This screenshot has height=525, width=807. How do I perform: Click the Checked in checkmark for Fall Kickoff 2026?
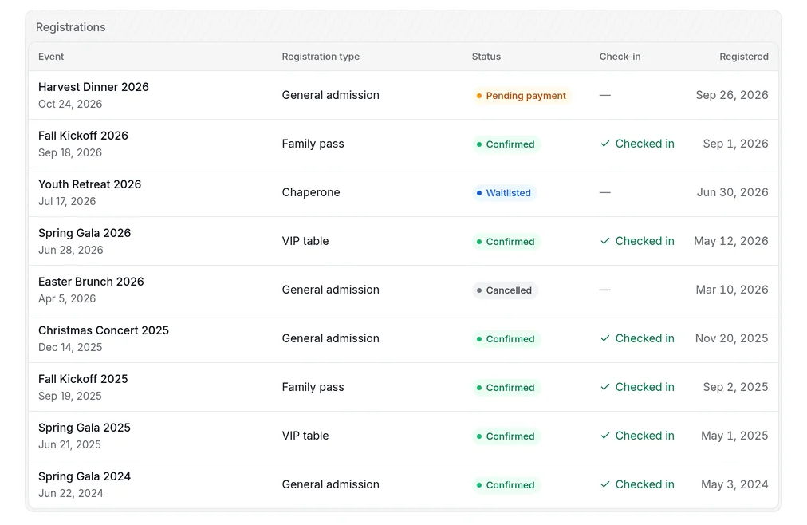click(x=605, y=144)
